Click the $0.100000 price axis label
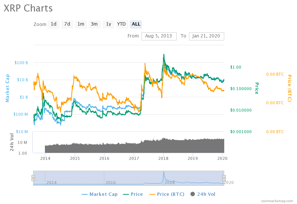This screenshot has width=297, height=204. (x=241, y=89)
